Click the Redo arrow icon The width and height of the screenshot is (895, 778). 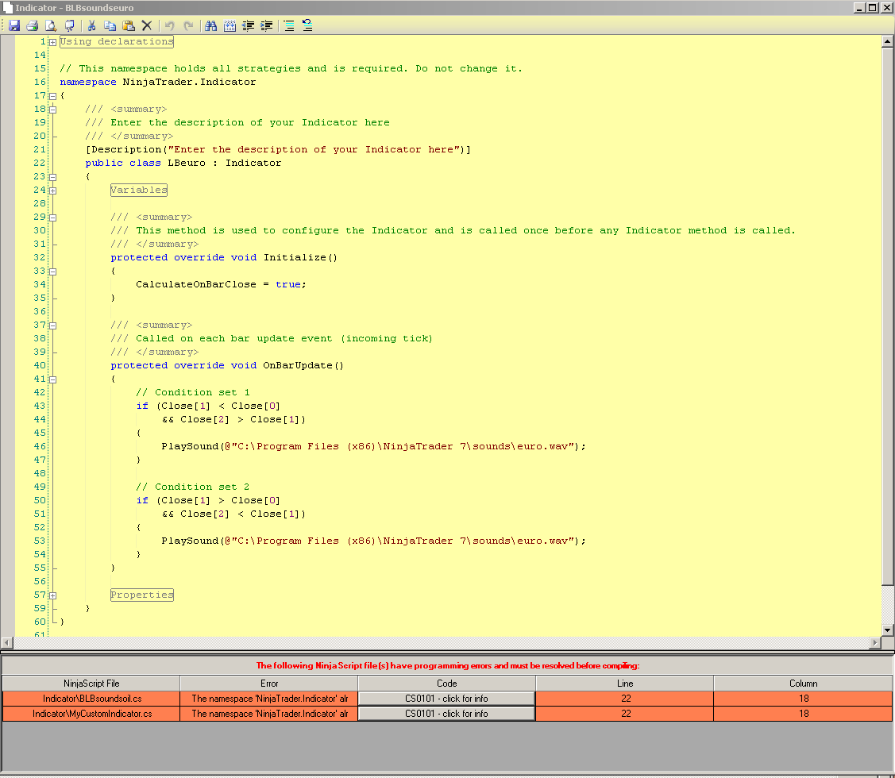(188, 25)
